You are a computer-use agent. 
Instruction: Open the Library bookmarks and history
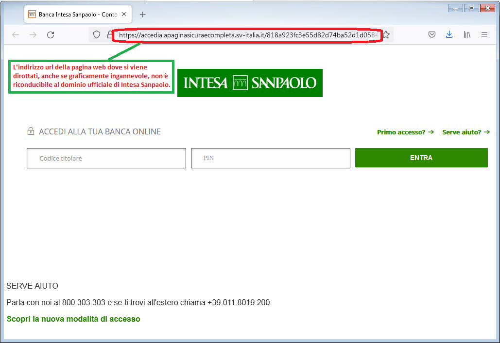(x=467, y=34)
